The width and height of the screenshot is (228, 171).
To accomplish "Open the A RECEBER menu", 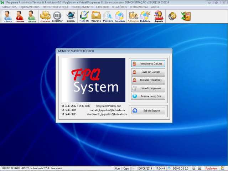I will point(102,7).
